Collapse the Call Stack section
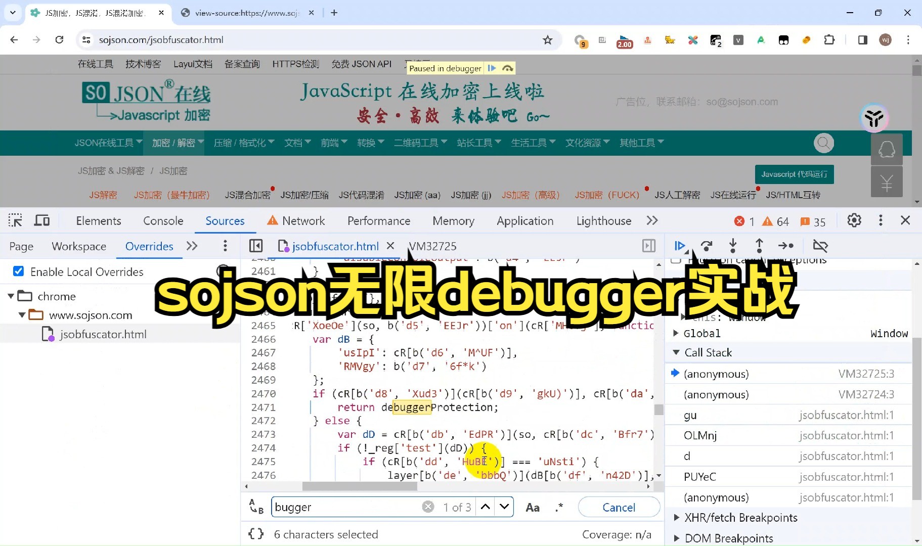Viewport: 922px width, 546px height. point(676,352)
